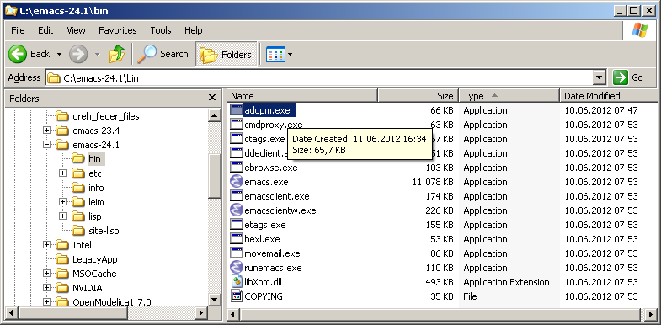The image size is (661, 325).
Task: Select the emacsclient.exe file icon
Action: 237,196
